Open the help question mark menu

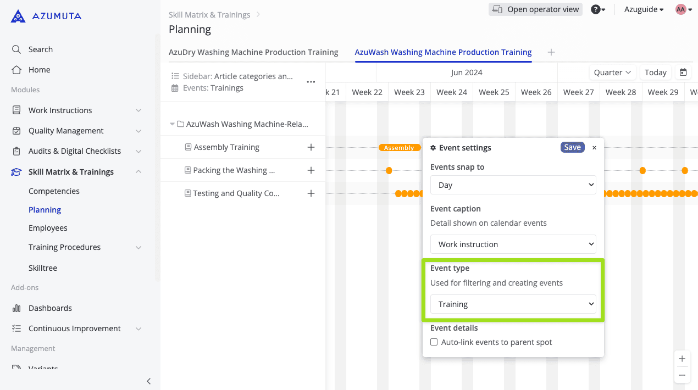[x=597, y=9]
